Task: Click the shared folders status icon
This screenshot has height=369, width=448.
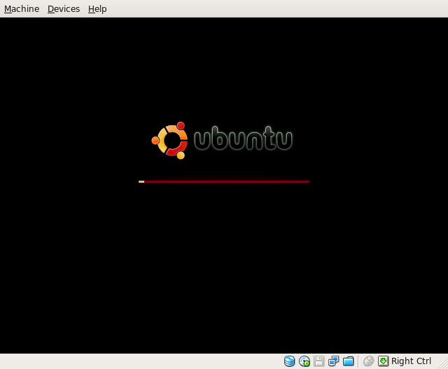Action: point(349,361)
